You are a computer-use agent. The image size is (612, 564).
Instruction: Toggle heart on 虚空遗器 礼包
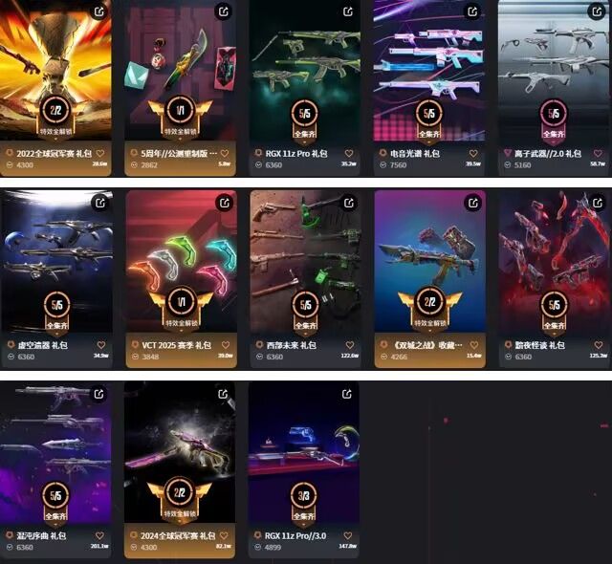click(x=101, y=345)
